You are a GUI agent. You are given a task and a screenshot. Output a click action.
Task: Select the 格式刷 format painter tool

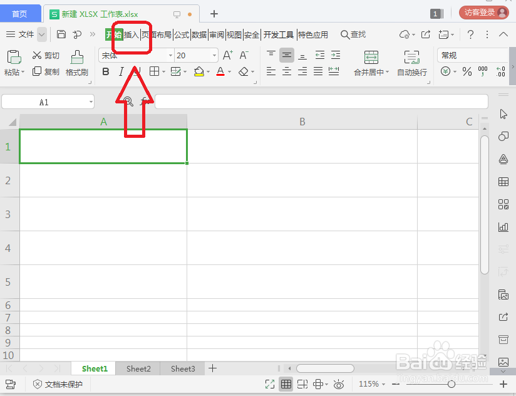point(76,63)
